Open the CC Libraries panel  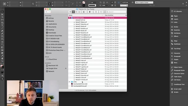pyautogui.click(x=177, y=11)
